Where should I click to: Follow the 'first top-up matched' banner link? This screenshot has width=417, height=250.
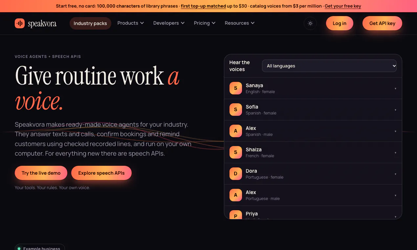tap(203, 6)
